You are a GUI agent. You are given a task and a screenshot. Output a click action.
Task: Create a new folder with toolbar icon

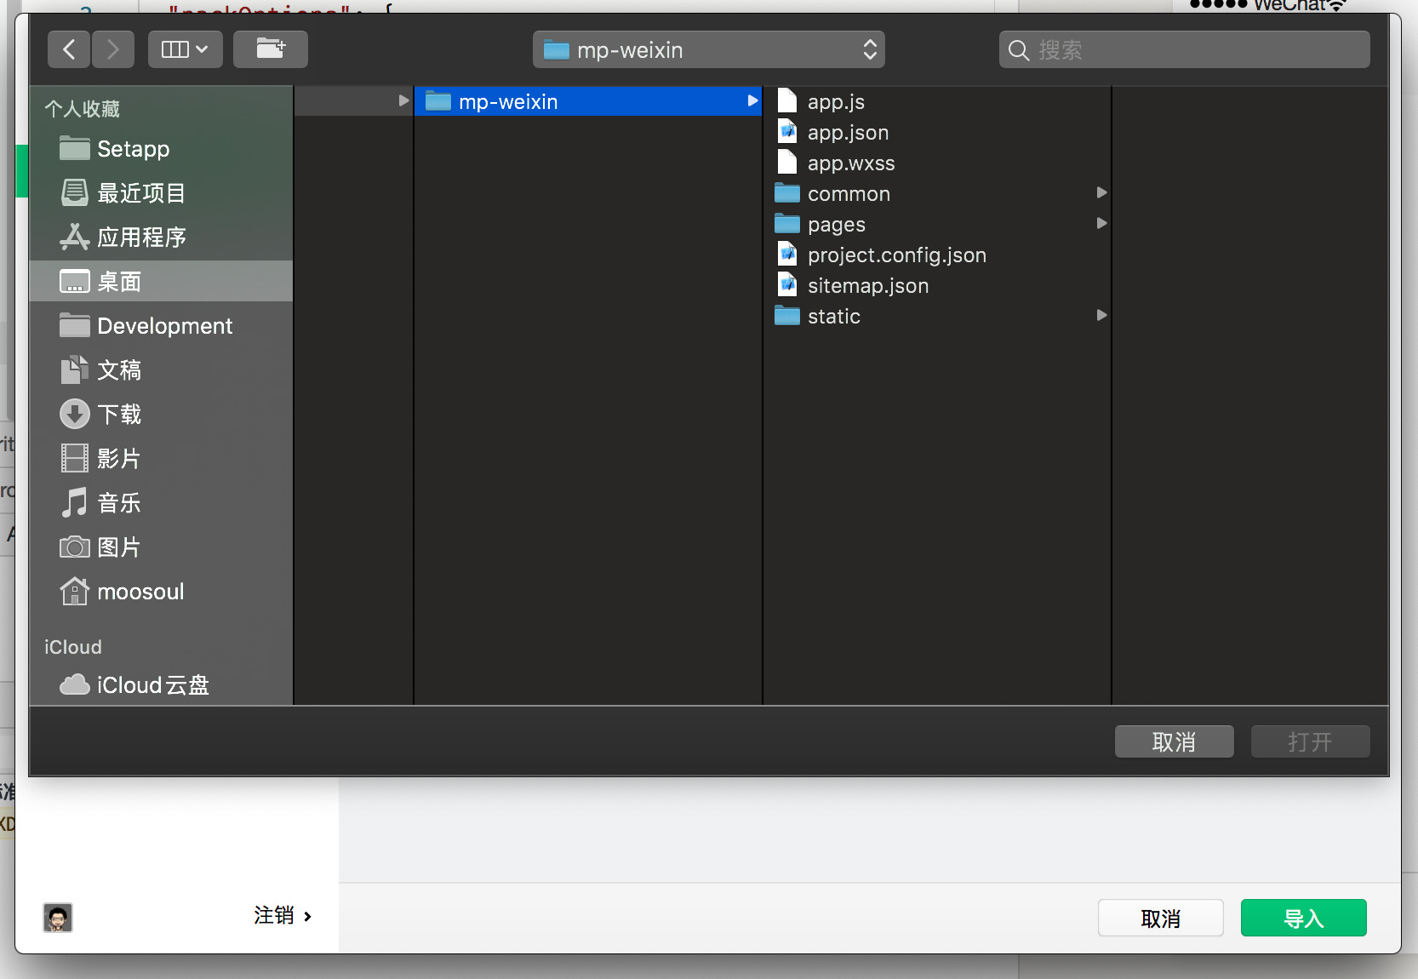point(270,49)
